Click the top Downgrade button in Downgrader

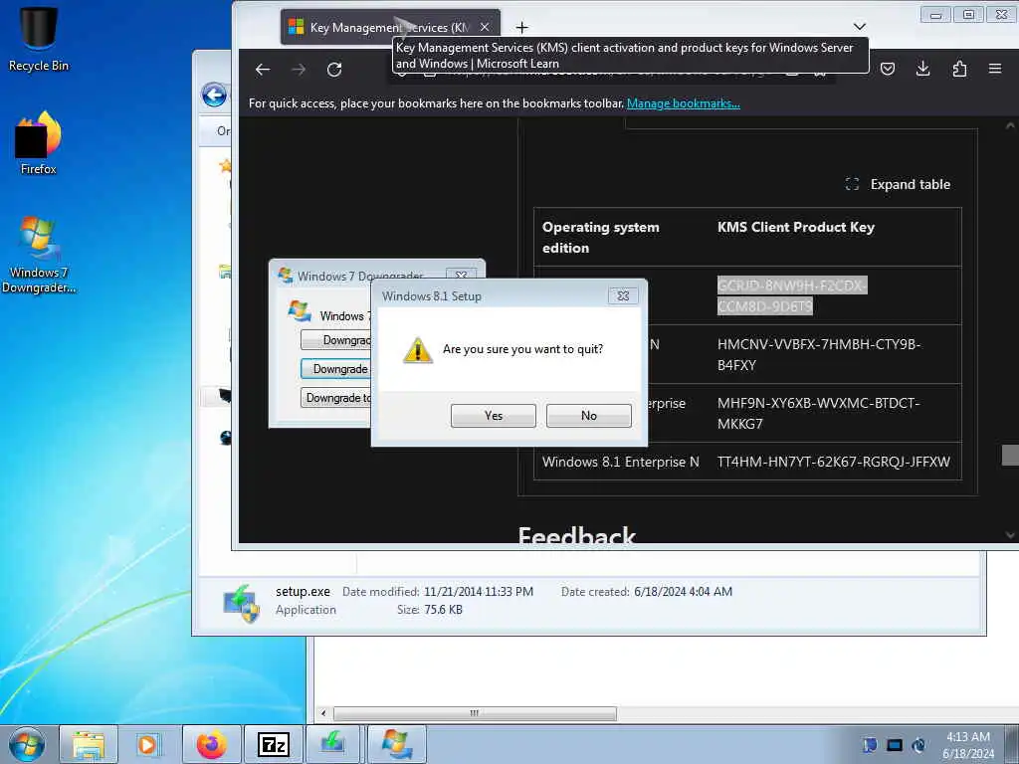336,340
